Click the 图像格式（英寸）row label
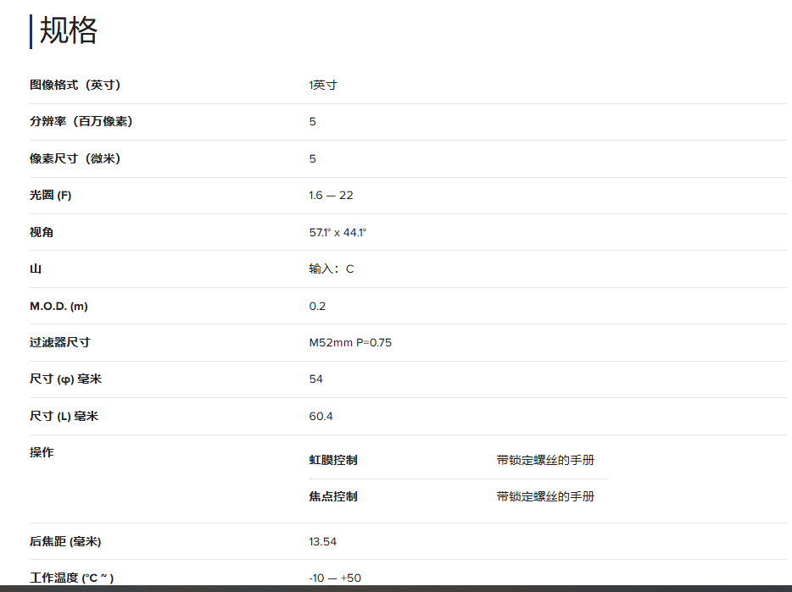Viewport: 792px width, 592px height. pos(75,85)
